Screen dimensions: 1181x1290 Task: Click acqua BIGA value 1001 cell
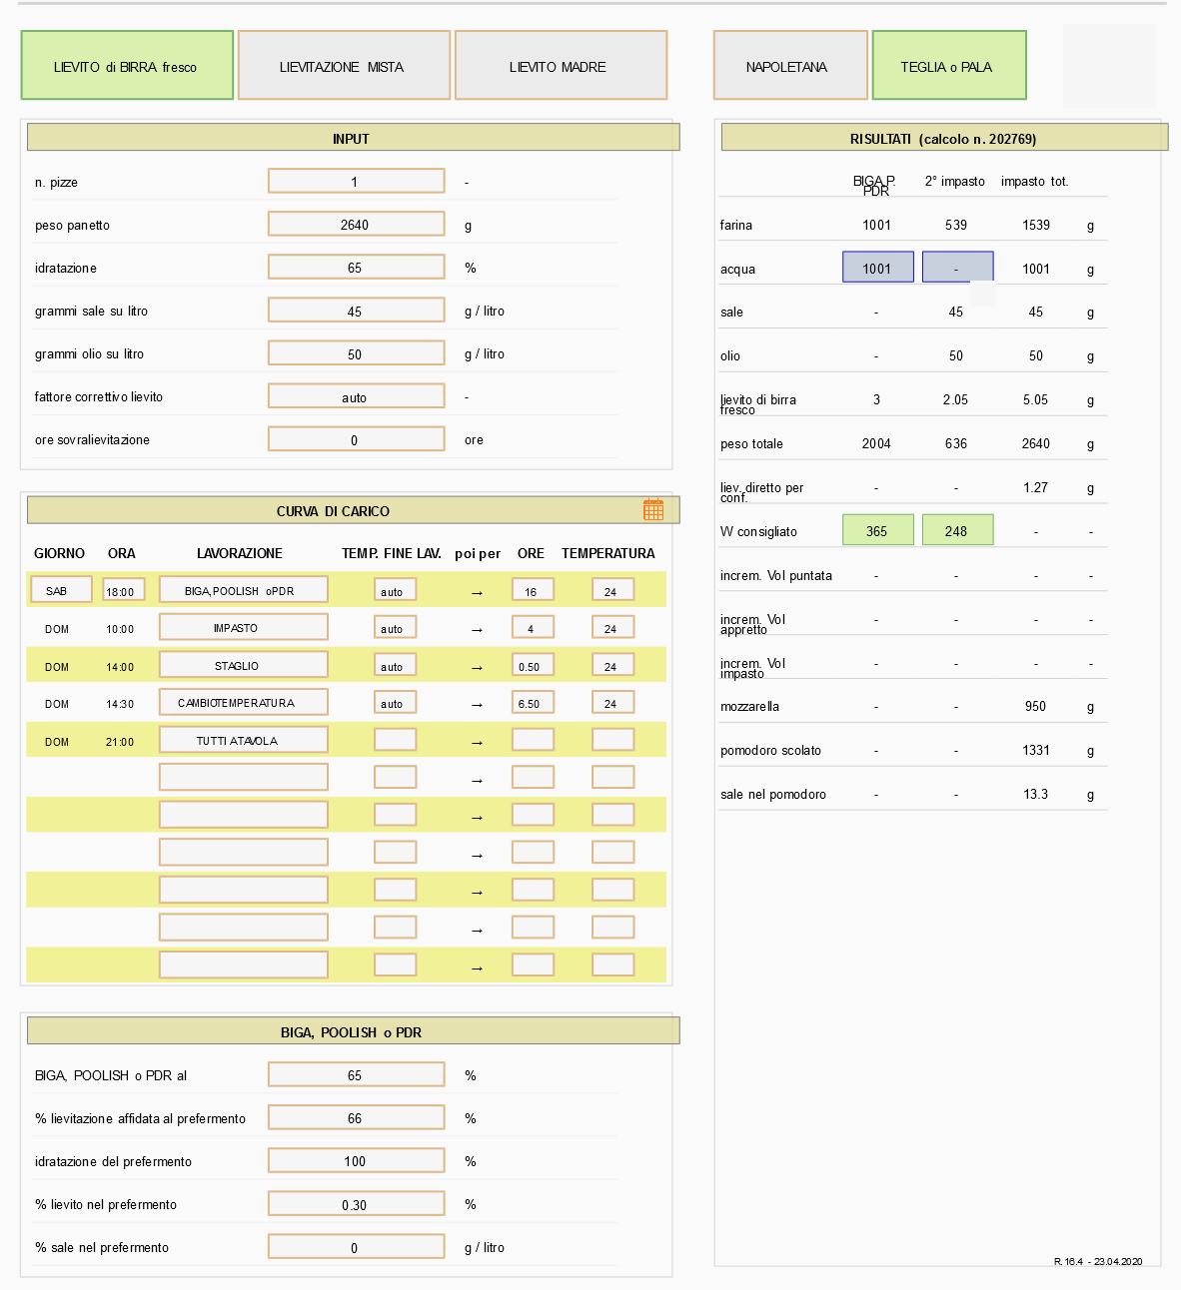coord(877,267)
